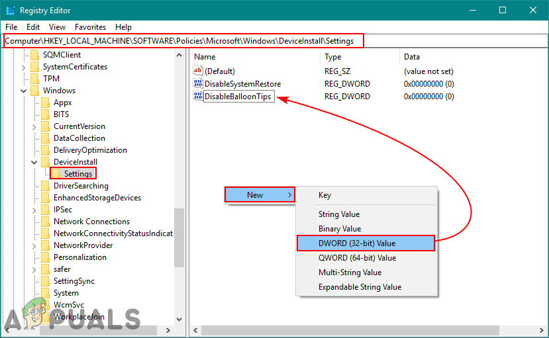Click the Appx folder icon
The image size is (549, 338).
coord(45,103)
